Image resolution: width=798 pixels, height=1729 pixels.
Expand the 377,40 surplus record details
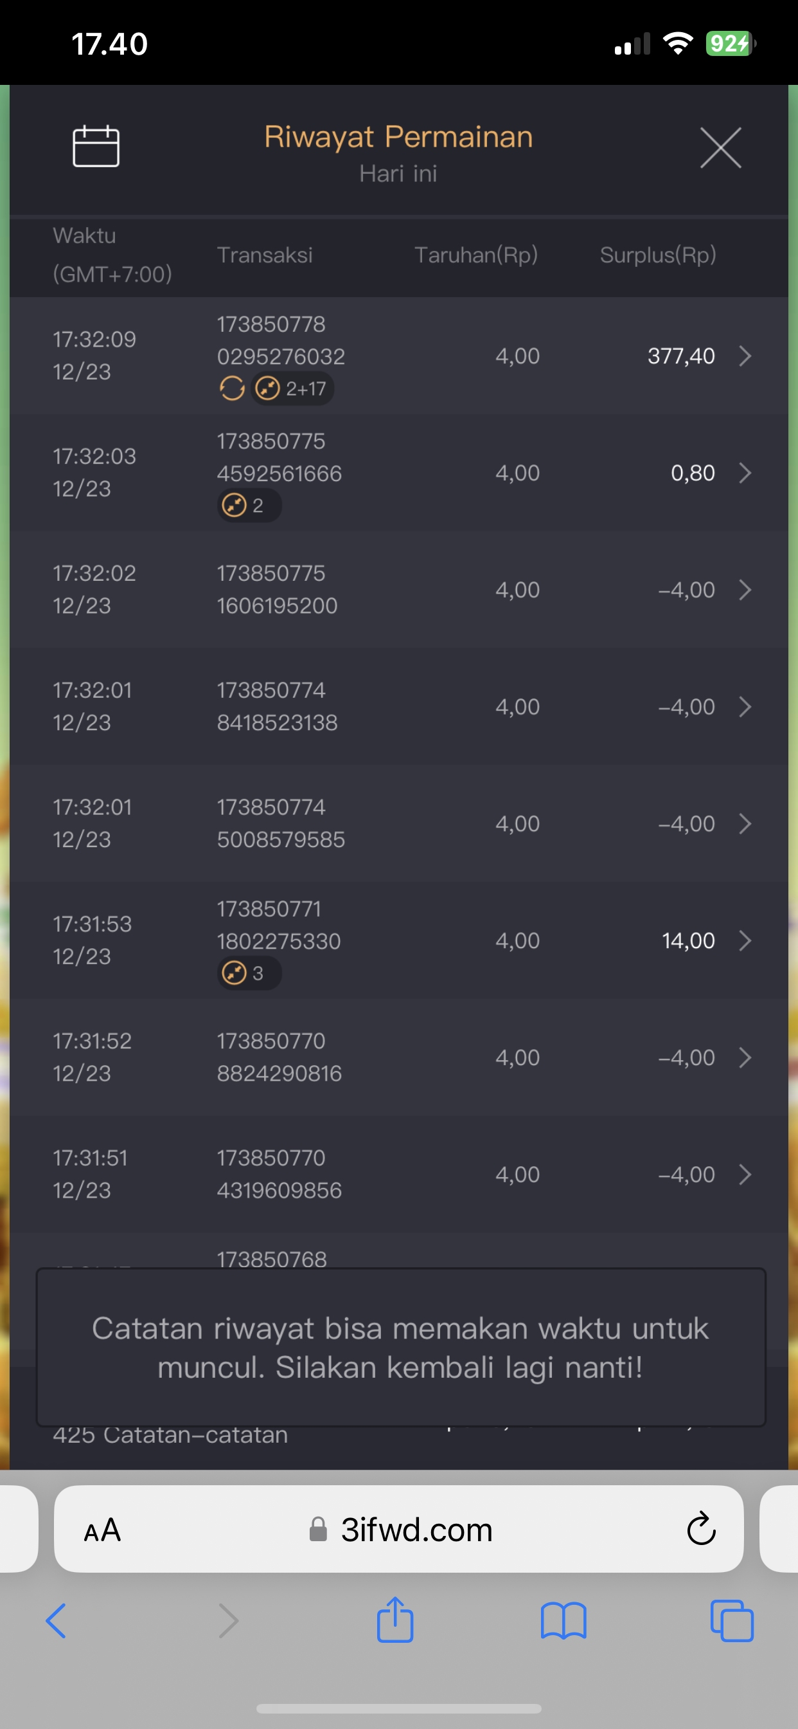pyautogui.click(x=745, y=356)
